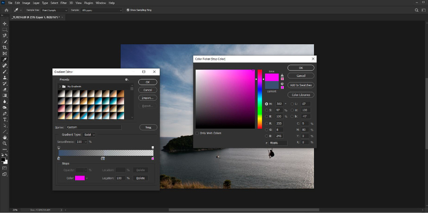This screenshot has height=213, width=428.
Task: Click the out-of-gamut warning triangle
Action: tap(282, 75)
